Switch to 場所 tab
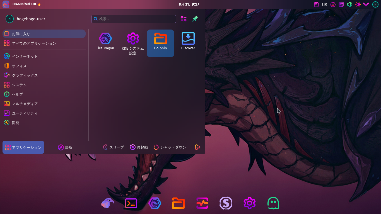Screen dimensions: 381x214 tap(65, 147)
